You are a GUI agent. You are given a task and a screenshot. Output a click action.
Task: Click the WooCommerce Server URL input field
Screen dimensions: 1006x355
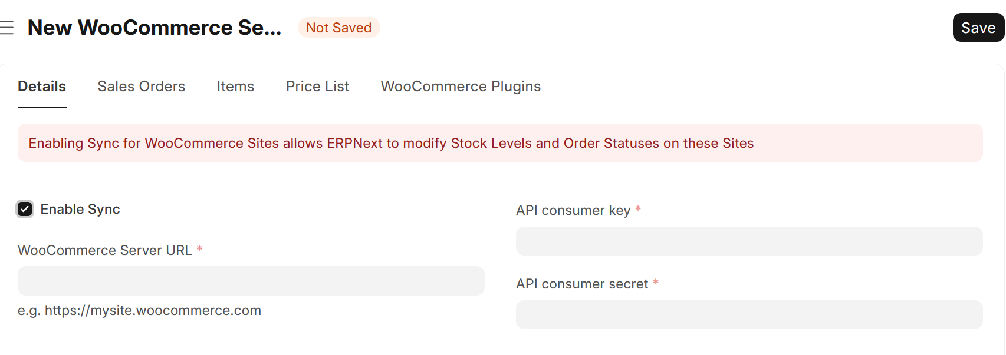click(x=250, y=281)
